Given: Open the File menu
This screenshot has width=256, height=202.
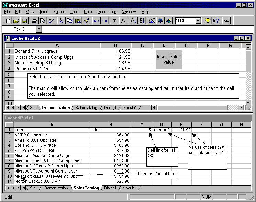Looking at the screenshot, I should coord(7,12).
